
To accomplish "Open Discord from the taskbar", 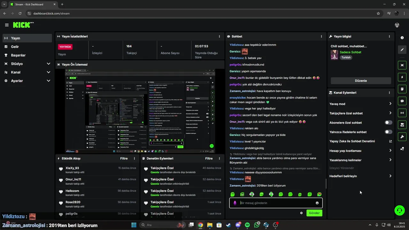I will (x=238, y=225).
